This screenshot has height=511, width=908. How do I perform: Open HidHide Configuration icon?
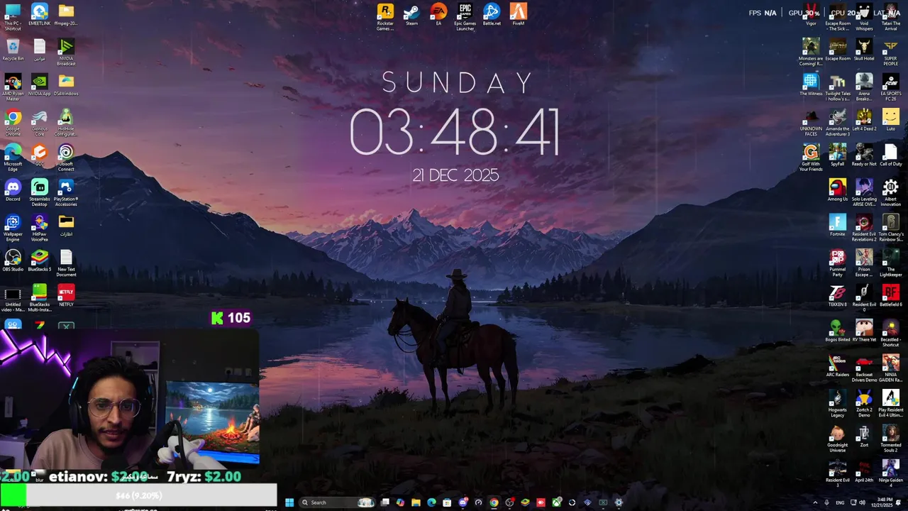coord(66,122)
